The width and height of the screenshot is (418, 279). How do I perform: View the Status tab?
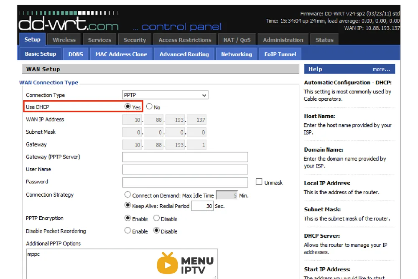324,40
